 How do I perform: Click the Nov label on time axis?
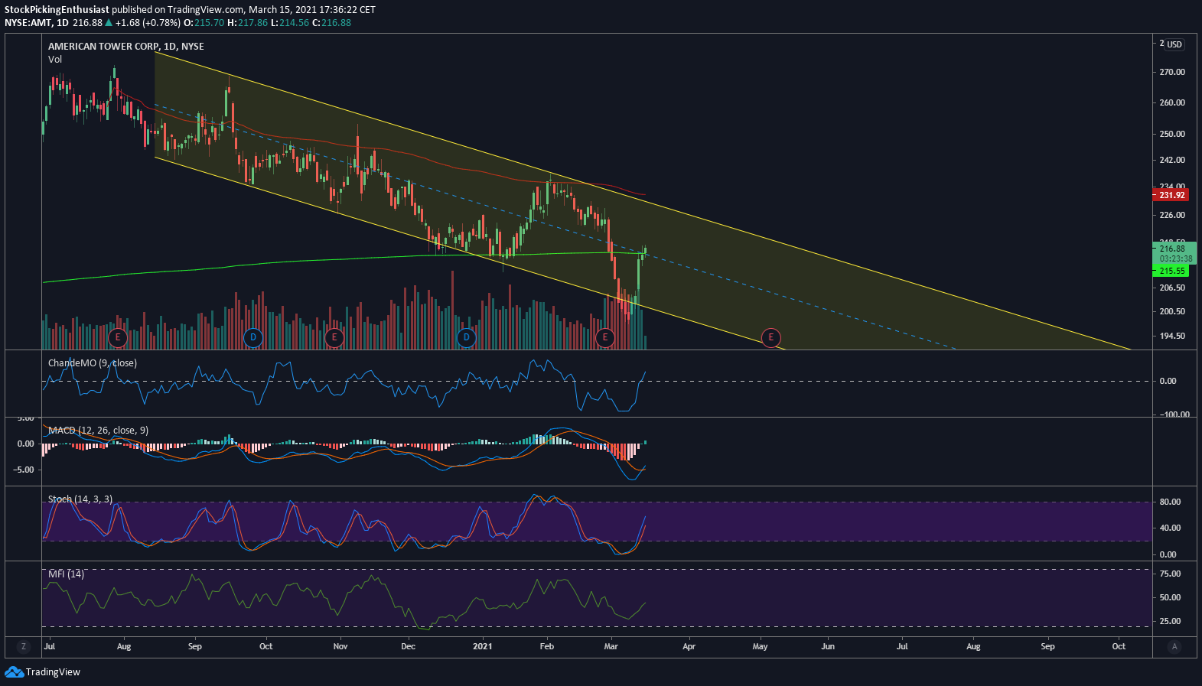[x=340, y=647]
